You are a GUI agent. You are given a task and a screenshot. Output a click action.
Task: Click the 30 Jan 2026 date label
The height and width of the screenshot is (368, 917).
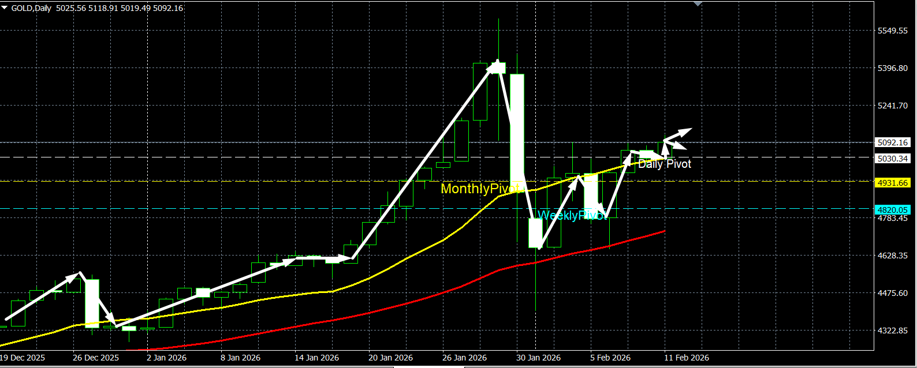pyautogui.click(x=539, y=358)
